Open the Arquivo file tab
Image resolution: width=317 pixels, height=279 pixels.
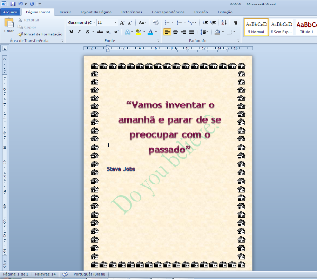pyautogui.click(x=10, y=12)
